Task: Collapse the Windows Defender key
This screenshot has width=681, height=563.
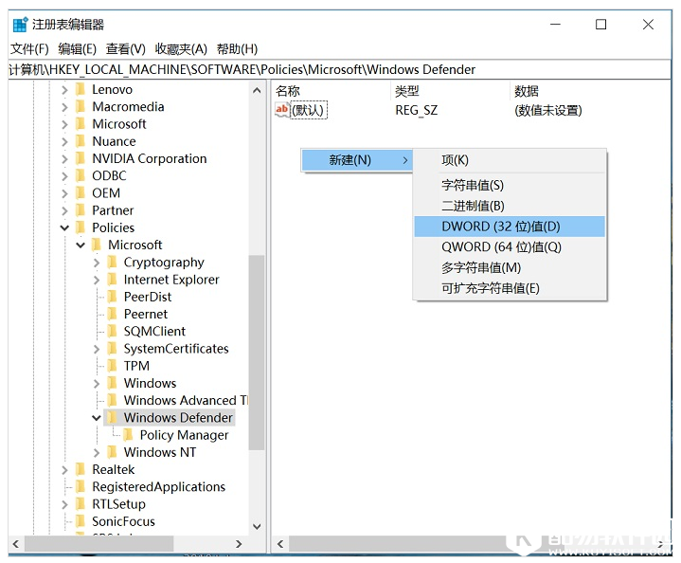Action: coord(97,418)
